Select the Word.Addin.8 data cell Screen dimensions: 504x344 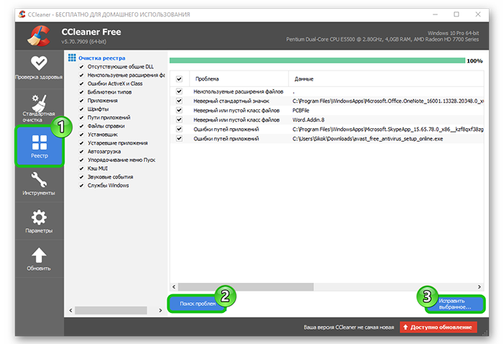(308, 119)
